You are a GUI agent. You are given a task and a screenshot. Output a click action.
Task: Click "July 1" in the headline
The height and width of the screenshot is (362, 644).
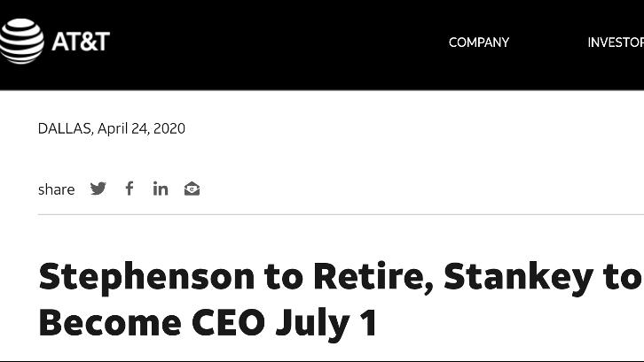(x=326, y=323)
